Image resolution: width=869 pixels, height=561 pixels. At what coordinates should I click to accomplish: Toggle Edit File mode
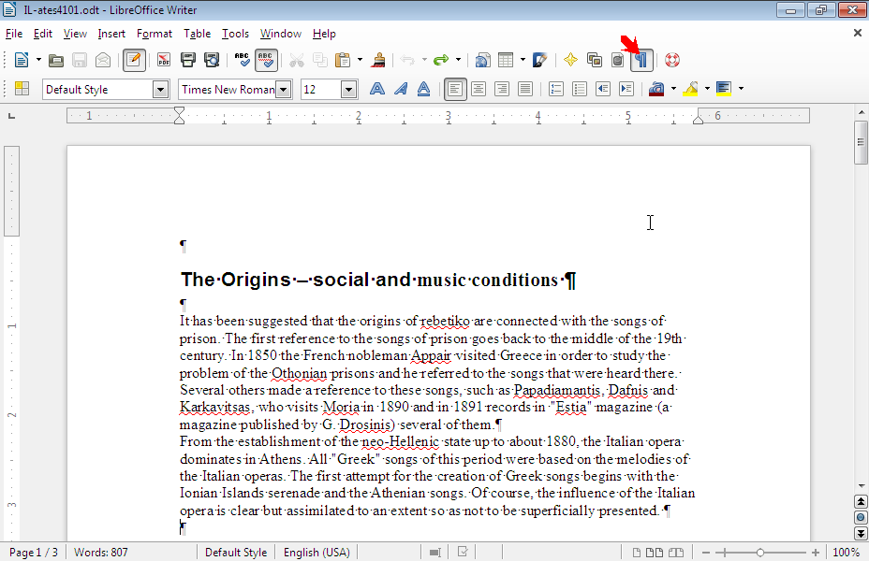[134, 60]
